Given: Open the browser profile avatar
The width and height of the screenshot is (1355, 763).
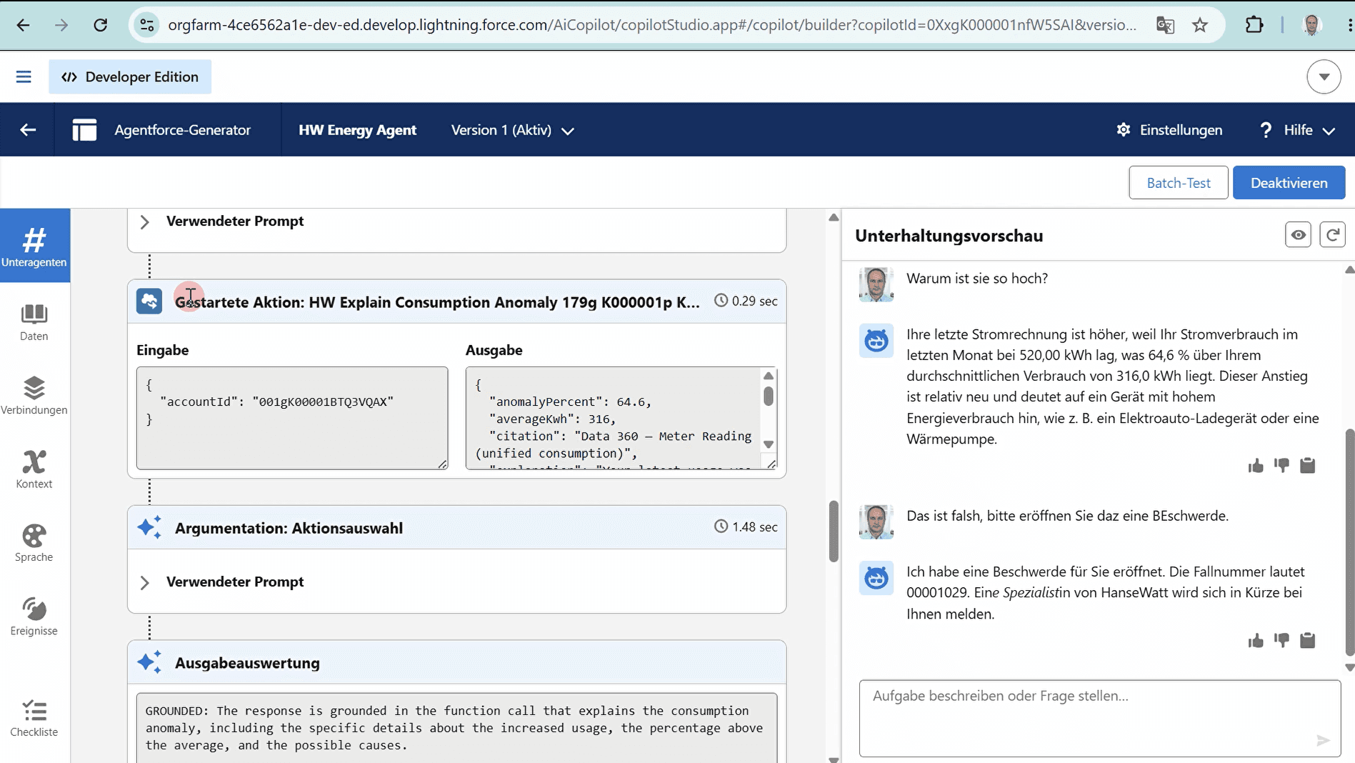Looking at the screenshot, I should 1311,25.
